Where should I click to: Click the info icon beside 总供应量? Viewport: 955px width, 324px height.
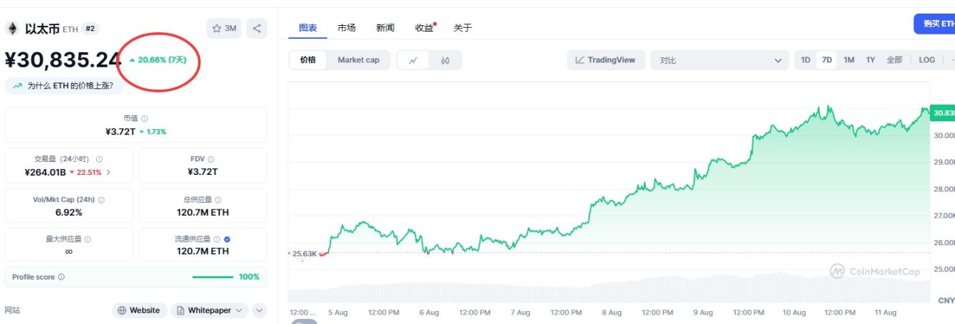[218, 200]
